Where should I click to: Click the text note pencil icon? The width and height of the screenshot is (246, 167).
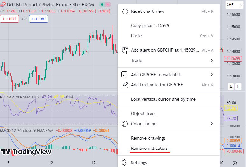[x=125, y=85]
